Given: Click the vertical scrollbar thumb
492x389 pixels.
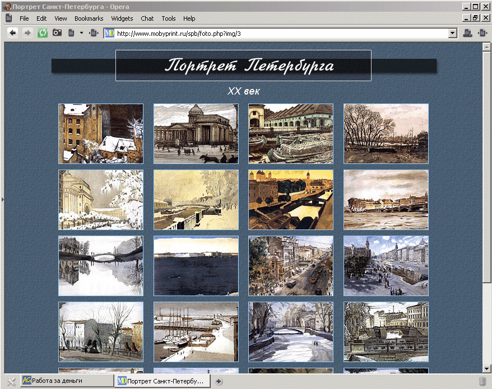Looking at the screenshot, I should pyautogui.click(x=486, y=166).
